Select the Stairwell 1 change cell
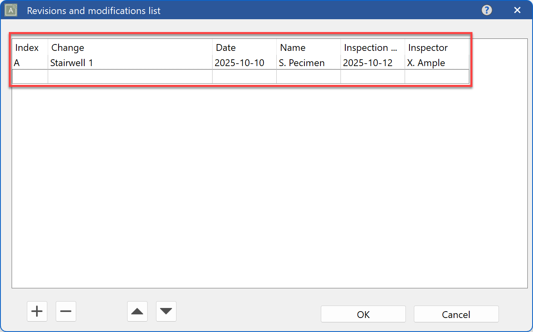This screenshot has width=533, height=332. [130, 63]
